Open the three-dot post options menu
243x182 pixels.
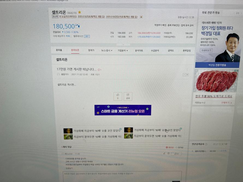point(187,70)
